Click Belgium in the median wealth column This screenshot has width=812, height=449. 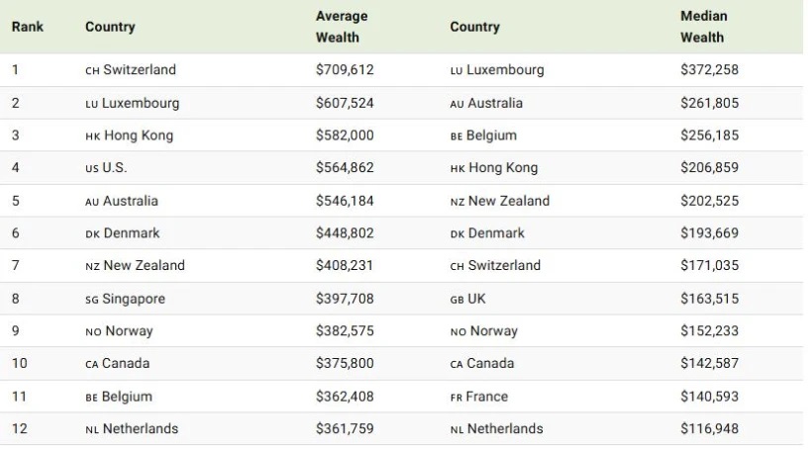491,135
